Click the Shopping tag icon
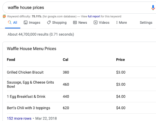 click(49, 22)
